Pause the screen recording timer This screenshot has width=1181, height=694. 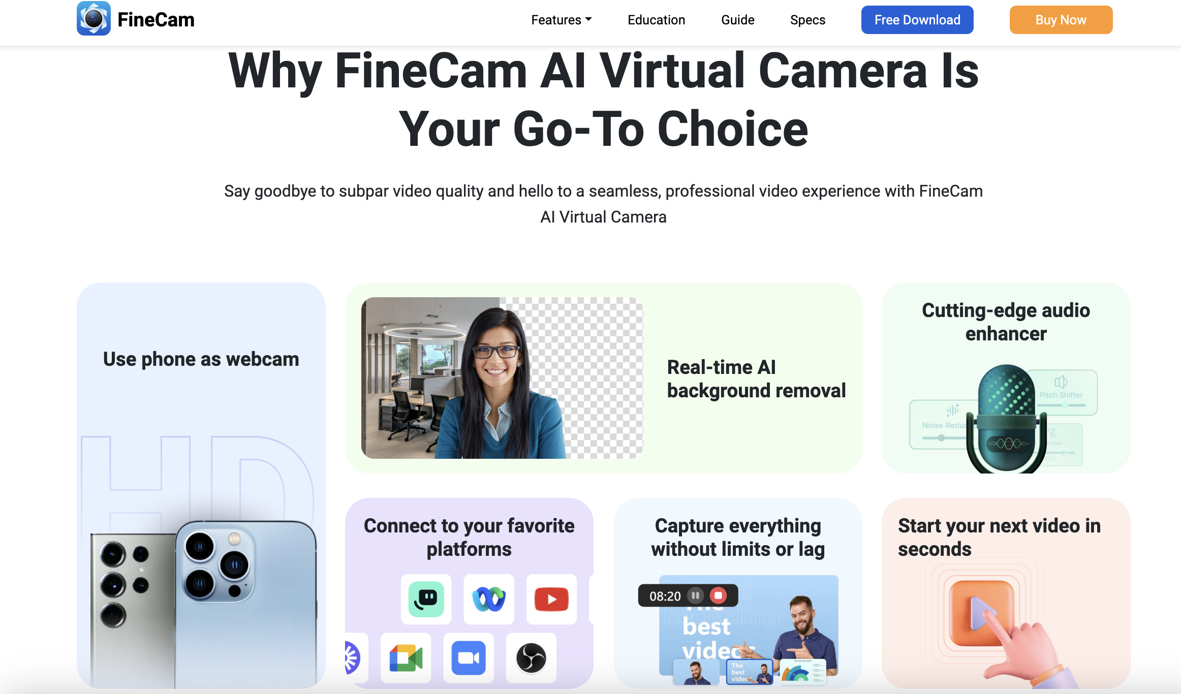(697, 595)
